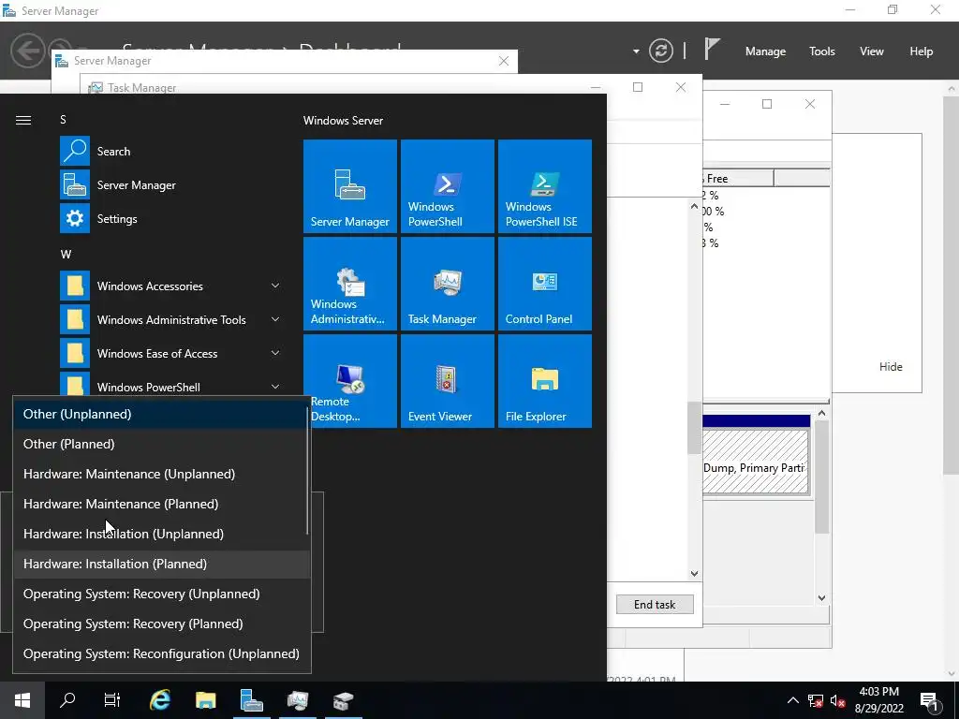Screen dimensions: 959x719
Task: Open the Windows Administrative Tools tile
Action: pos(350,283)
